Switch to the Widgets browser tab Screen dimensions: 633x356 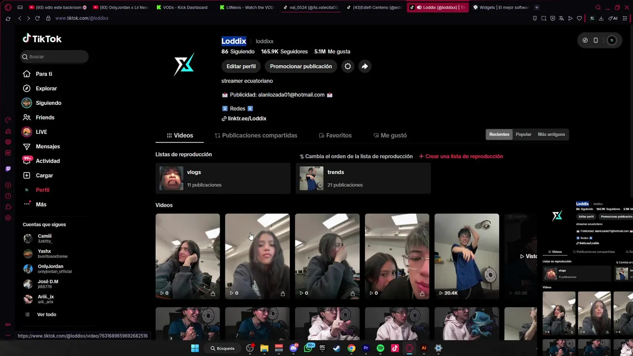coord(501,7)
